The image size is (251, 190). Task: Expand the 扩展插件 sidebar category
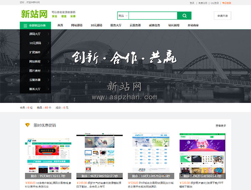(x=36, y=52)
